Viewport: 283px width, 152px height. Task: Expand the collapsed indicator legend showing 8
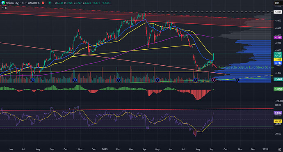click(5, 8)
